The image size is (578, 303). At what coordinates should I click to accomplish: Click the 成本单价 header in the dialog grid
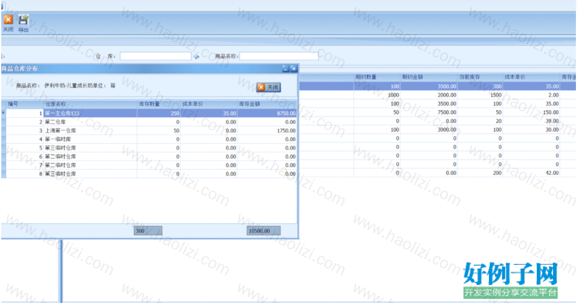pos(209,104)
